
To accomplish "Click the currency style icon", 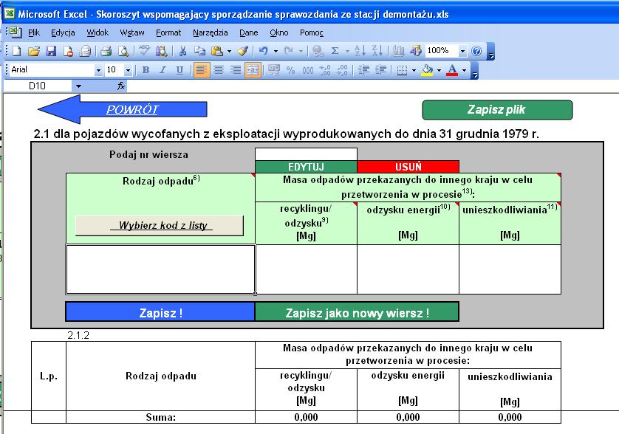I will pos(273,70).
